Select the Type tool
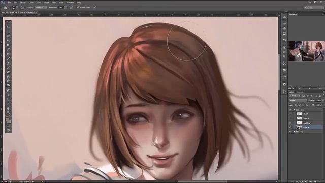 [x=8, y=95]
